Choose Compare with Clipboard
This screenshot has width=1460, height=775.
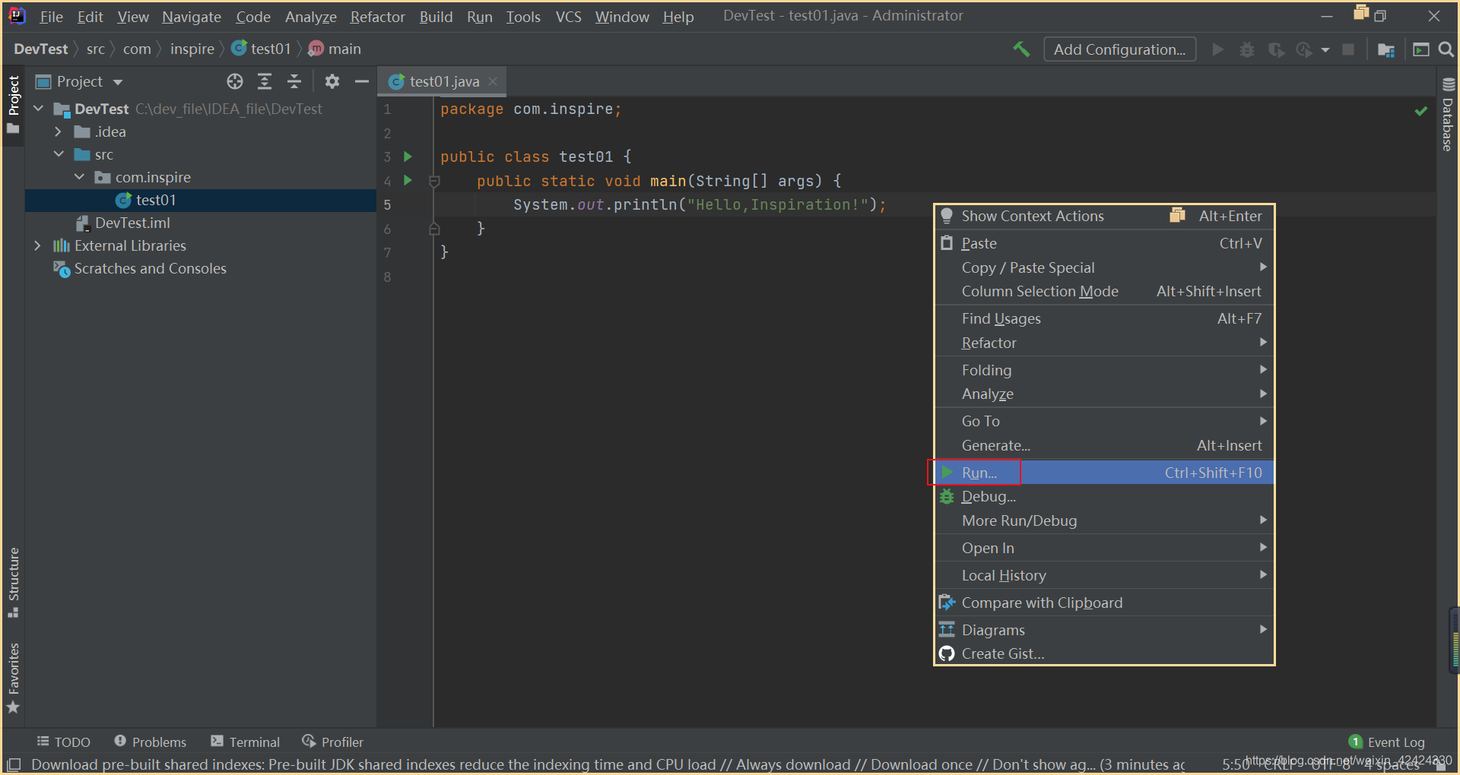(x=1104, y=603)
